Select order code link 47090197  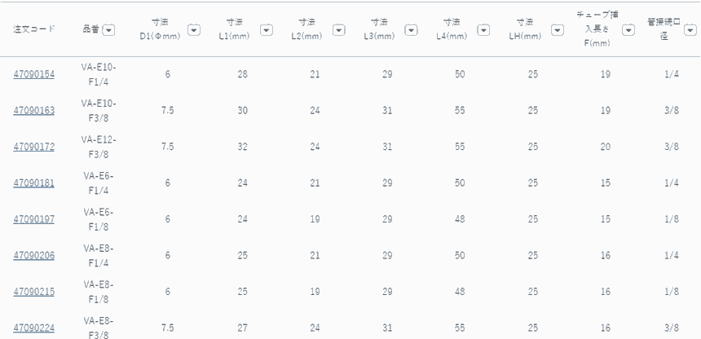click(34, 219)
